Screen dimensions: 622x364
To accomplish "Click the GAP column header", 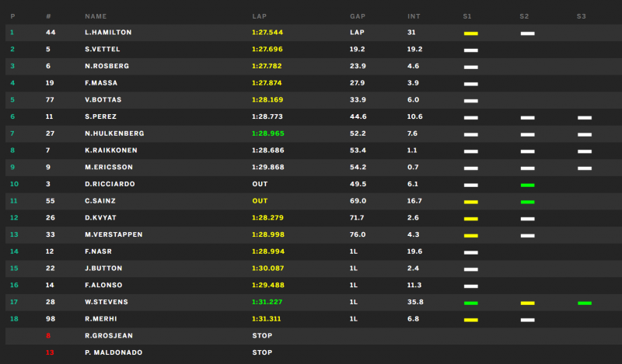I will pyautogui.click(x=358, y=16).
